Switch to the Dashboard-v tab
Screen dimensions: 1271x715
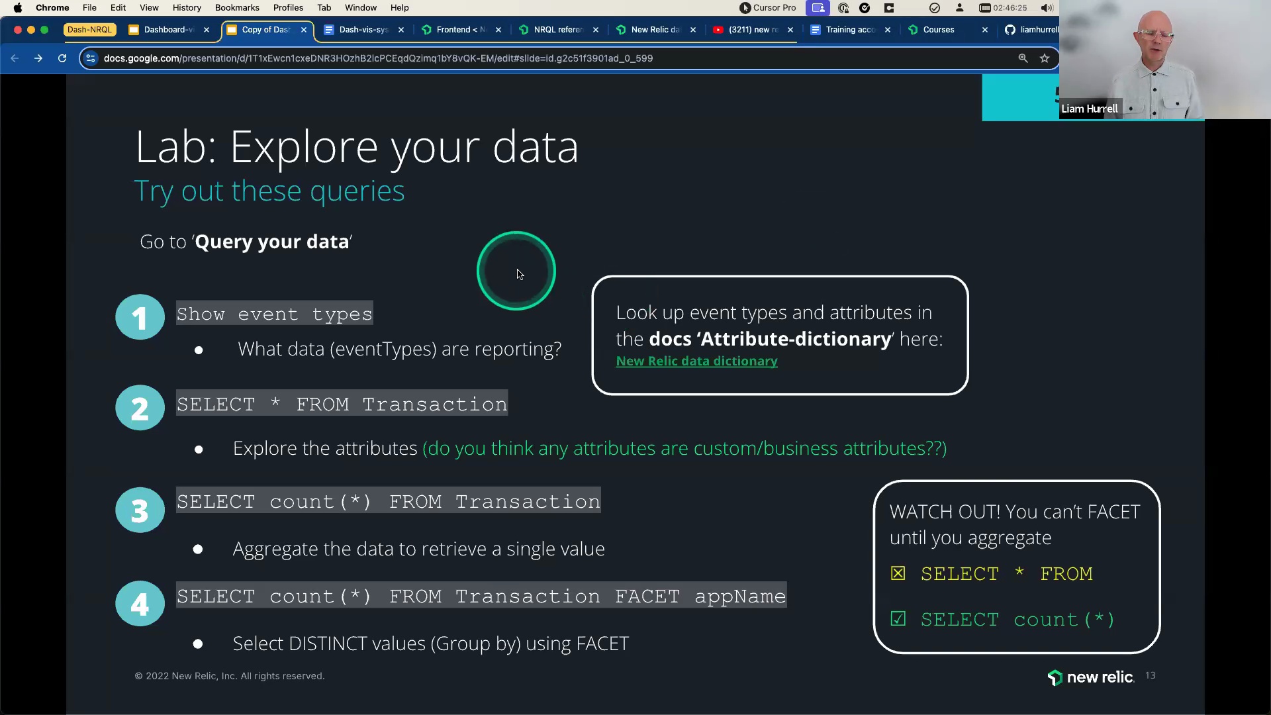pyautogui.click(x=168, y=30)
